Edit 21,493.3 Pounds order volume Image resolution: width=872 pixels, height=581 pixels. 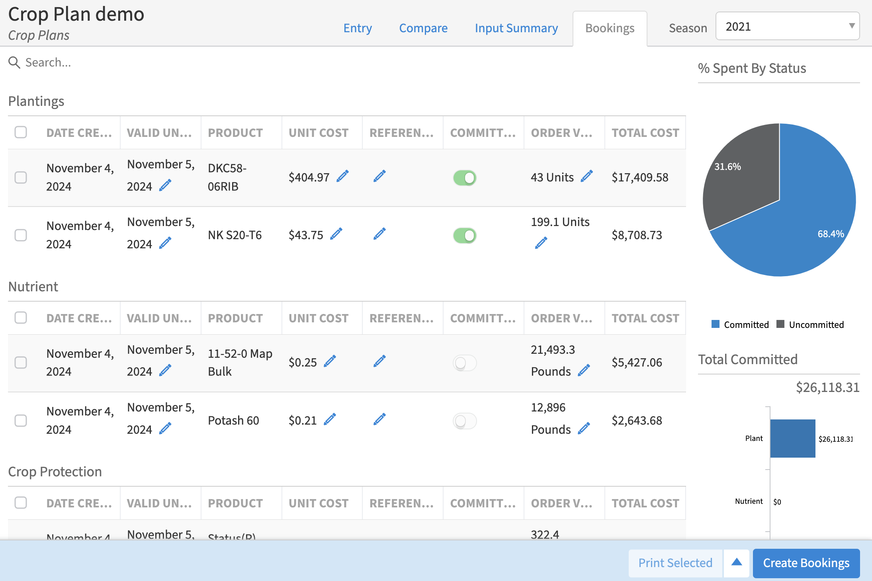pos(584,370)
